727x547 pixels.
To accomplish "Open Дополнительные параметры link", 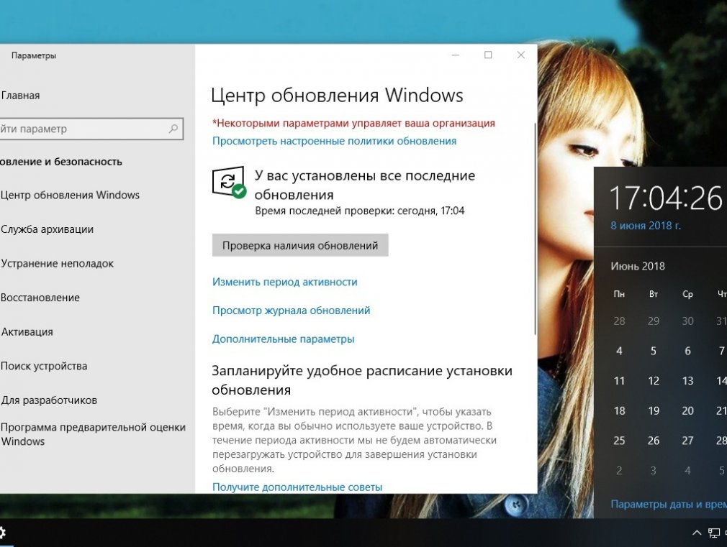I will click(284, 339).
